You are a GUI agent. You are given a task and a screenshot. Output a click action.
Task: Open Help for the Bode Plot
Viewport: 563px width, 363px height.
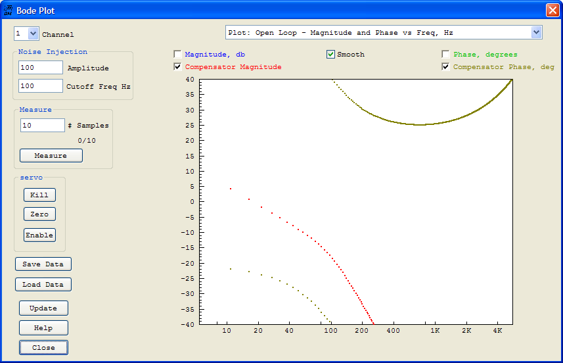coord(43,327)
